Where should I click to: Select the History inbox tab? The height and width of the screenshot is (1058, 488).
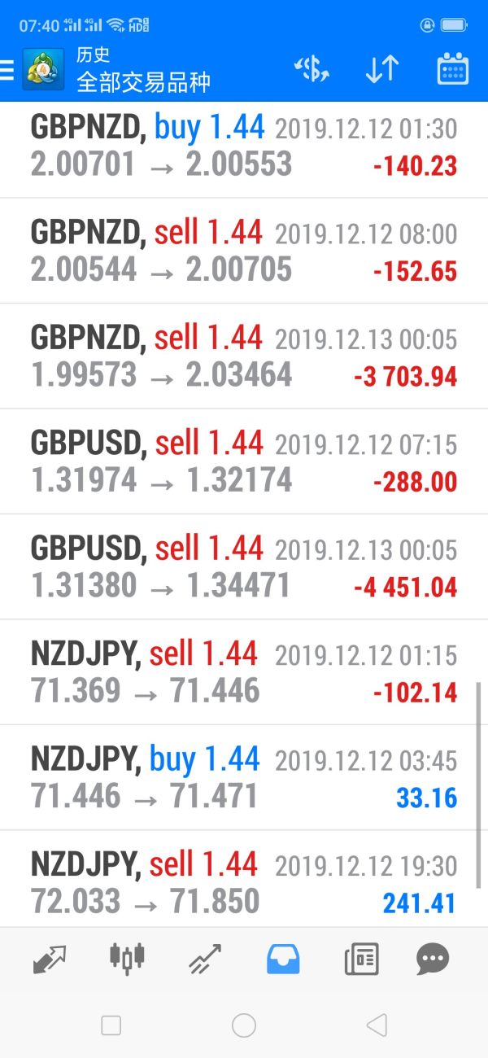[283, 959]
